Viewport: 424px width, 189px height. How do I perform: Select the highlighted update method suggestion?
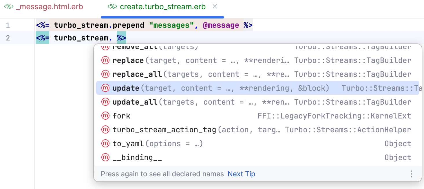coord(258,88)
